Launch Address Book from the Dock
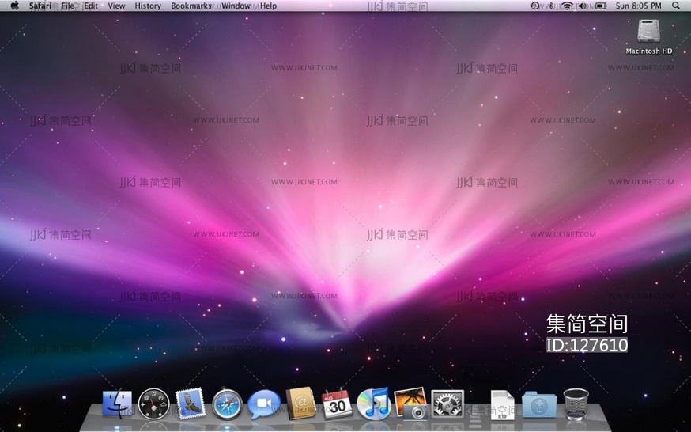 tap(300, 403)
